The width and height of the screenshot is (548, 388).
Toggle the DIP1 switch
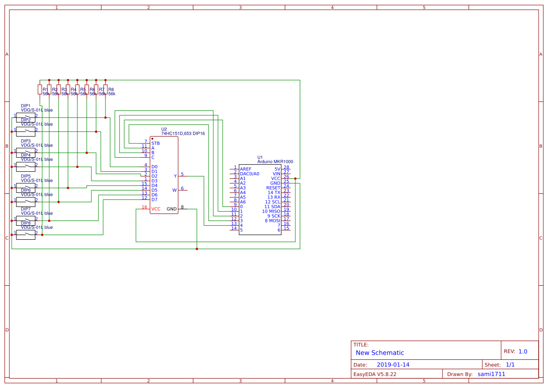pyautogui.click(x=27, y=116)
